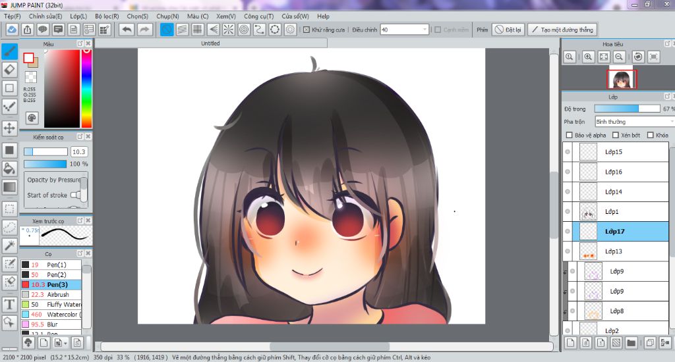Click the brush size slider
Viewport: 675px width, 362px height.
click(x=45, y=152)
